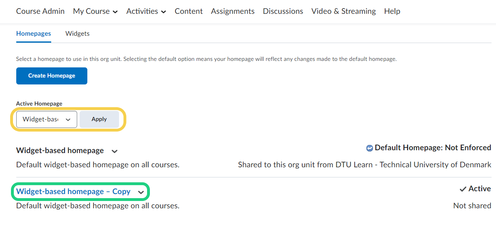Switch to the Widgets tab
496x229 pixels.
coord(78,33)
